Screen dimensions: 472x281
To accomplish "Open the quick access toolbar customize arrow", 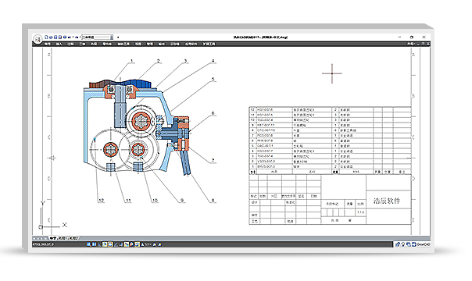I will click(x=118, y=37).
